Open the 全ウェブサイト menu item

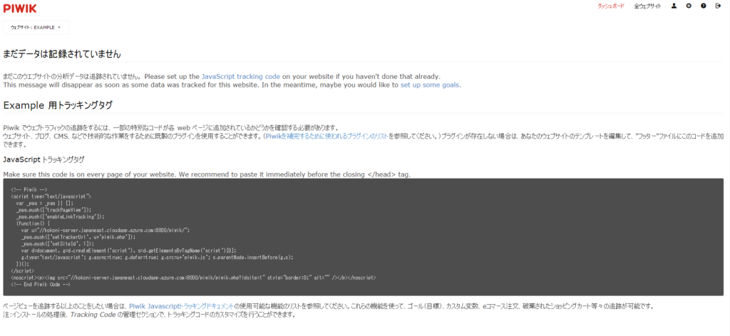pos(647,6)
